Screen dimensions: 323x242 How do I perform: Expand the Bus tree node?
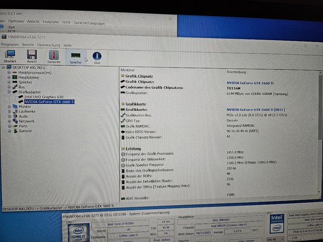9,87
